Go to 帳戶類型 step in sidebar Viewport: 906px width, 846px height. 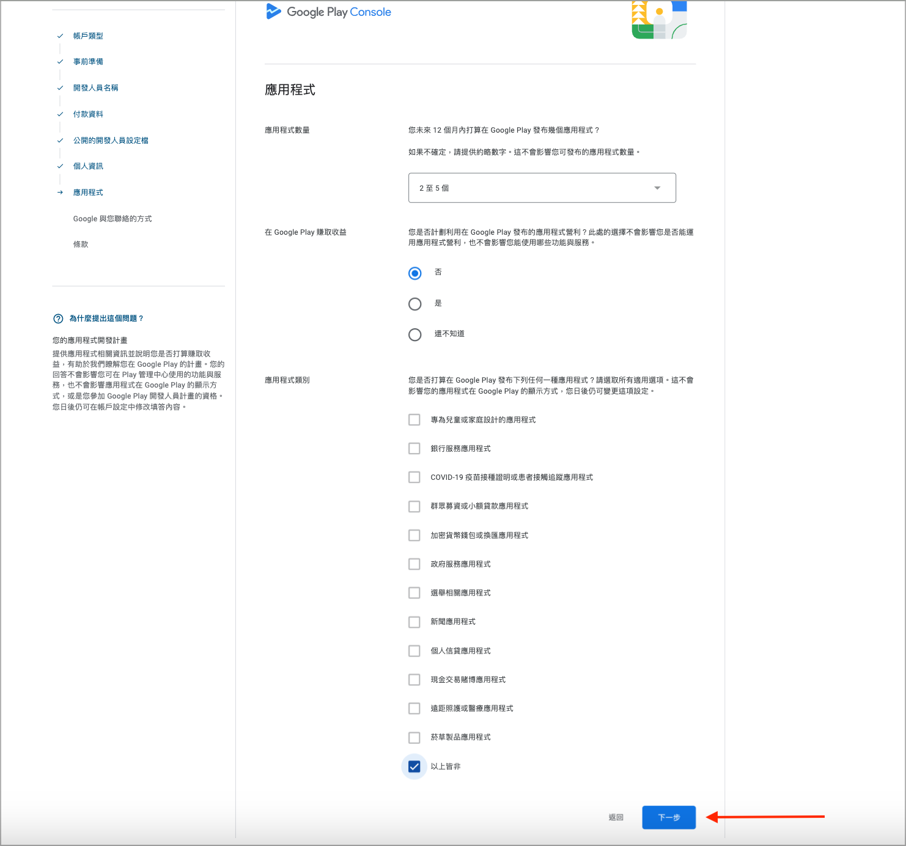click(88, 36)
